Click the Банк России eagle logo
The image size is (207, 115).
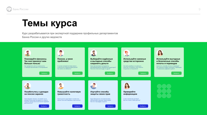pyautogui.click(x=9, y=9)
